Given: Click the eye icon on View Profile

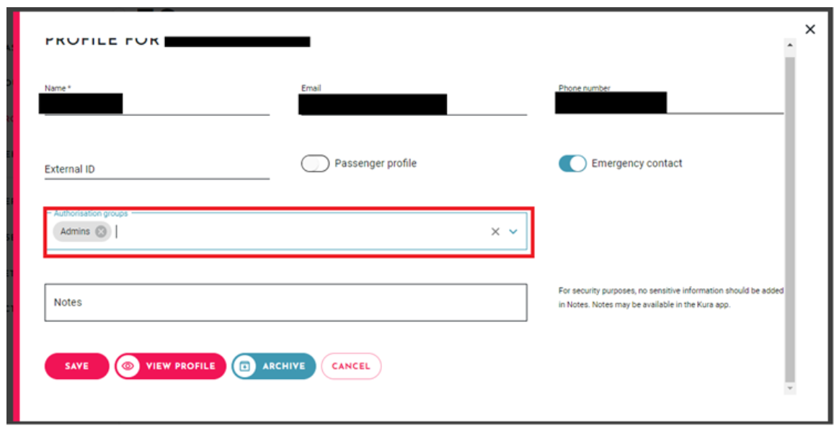Looking at the screenshot, I should tap(128, 366).
